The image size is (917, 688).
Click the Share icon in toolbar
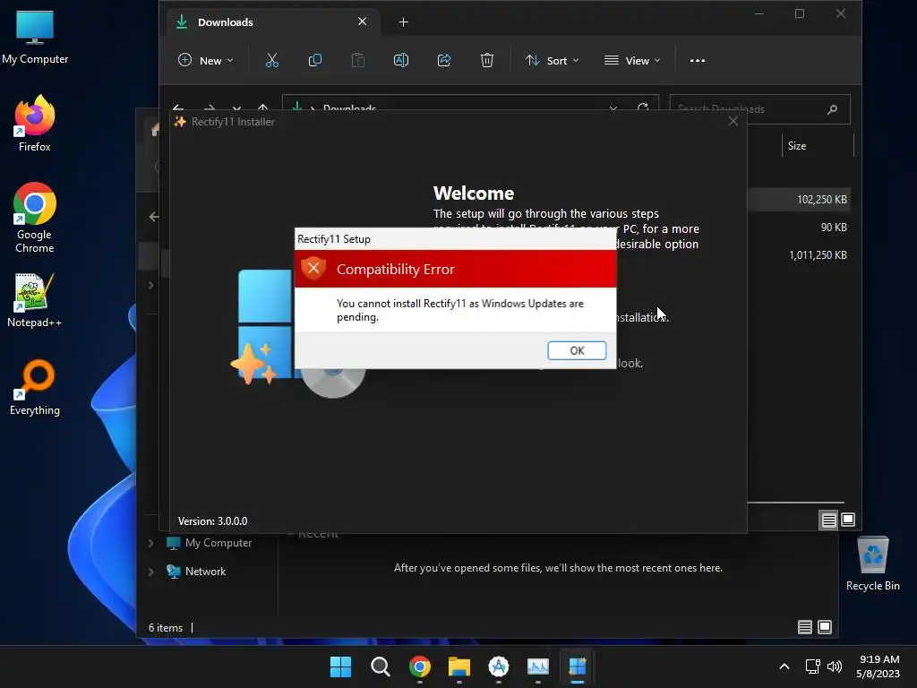(x=444, y=60)
